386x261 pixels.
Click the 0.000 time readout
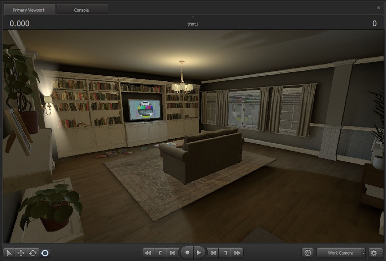pos(19,24)
